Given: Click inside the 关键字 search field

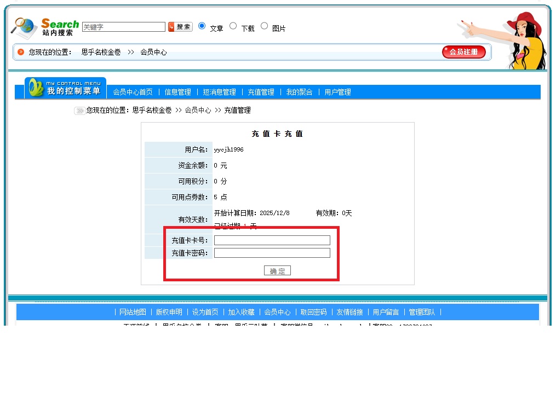Looking at the screenshot, I should tap(123, 27).
